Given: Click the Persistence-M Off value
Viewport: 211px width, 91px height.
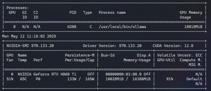Looking at the screenshot, I should (x=91, y=74).
